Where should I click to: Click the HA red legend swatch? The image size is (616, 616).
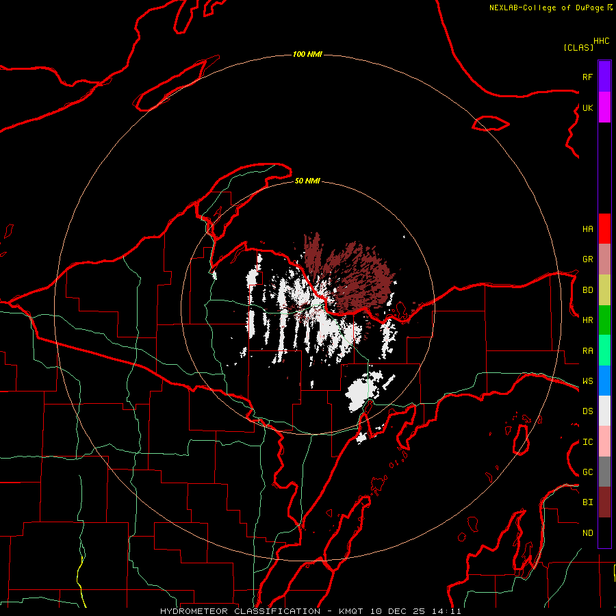[x=604, y=229]
